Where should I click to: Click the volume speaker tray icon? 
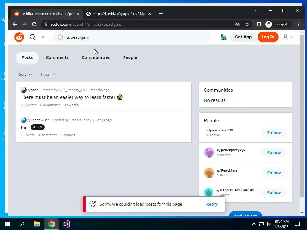(268, 224)
